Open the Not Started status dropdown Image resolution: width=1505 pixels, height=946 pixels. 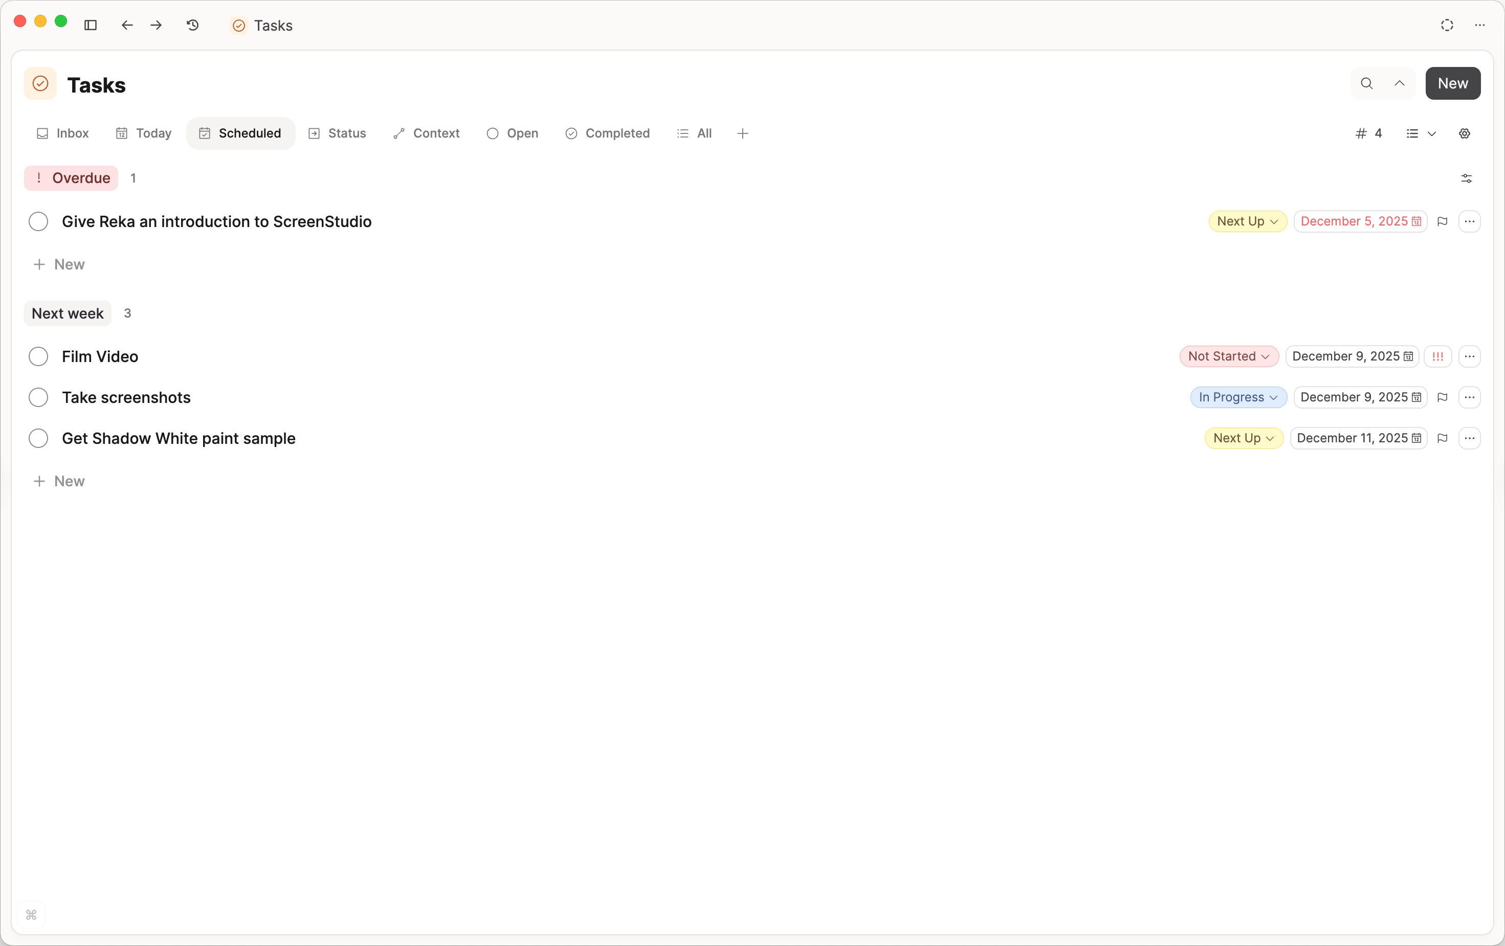(1228, 356)
